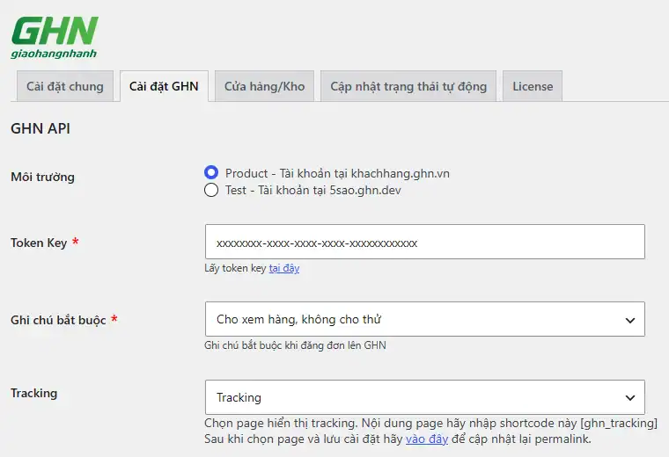Select Product environment radio button
This screenshot has height=457, width=669.
coord(211,172)
